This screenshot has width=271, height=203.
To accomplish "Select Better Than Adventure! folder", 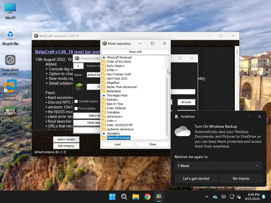I will point(122,87).
